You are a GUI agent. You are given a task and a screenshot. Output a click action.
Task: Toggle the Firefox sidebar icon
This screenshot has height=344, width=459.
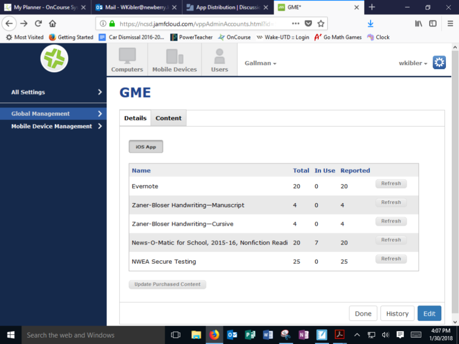click(433, 24)
